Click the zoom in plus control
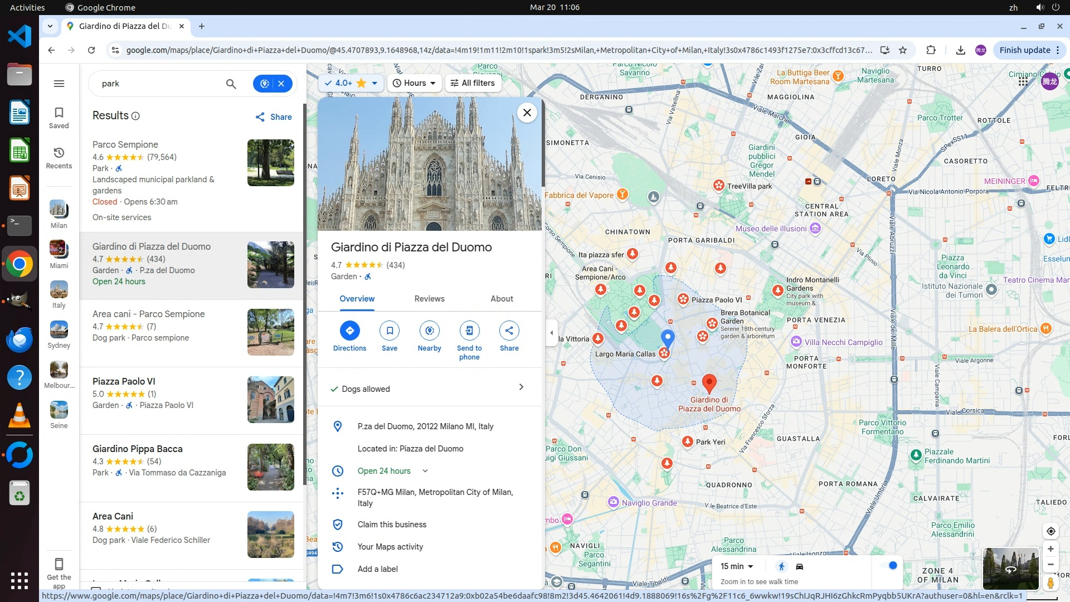Viewport: 1070px width, 602px height. tap(1050, 549)
